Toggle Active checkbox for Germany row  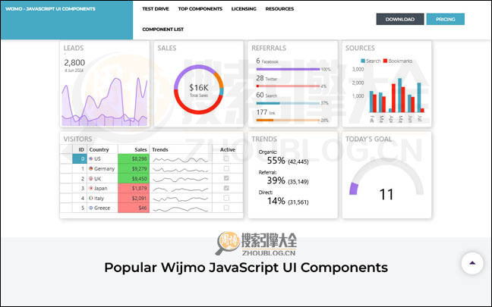(x=226, y=168)
